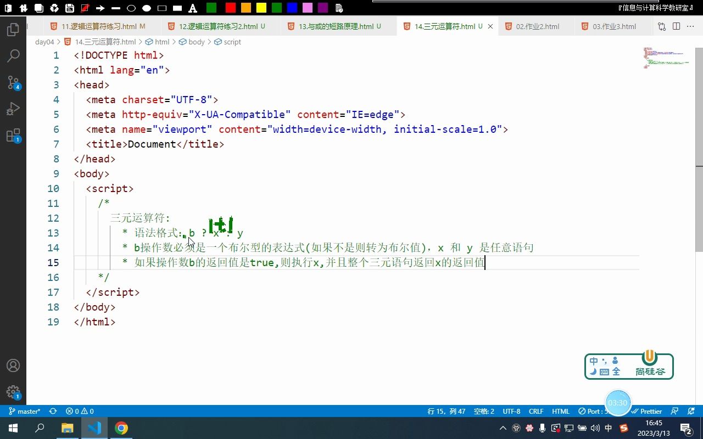The width and height of the screenshot is (703, 439).
Task: Click the red crossed-square eraser icon
Action: (85, 8)
